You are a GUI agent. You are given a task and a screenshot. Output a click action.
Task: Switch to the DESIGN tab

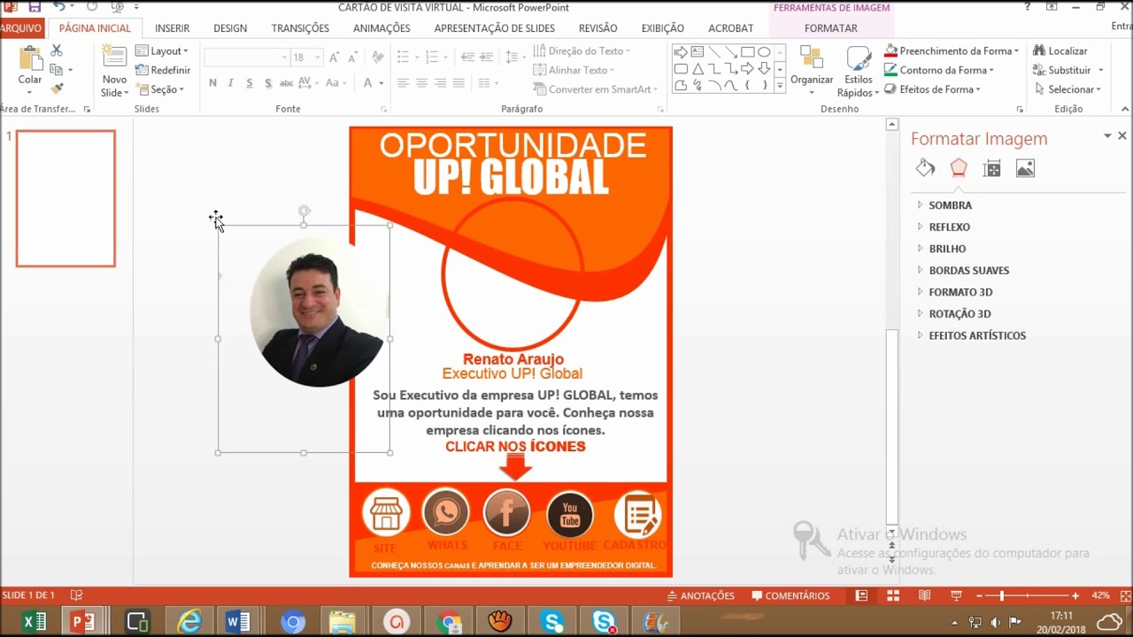pyautogui.click(x=230, y=28)
